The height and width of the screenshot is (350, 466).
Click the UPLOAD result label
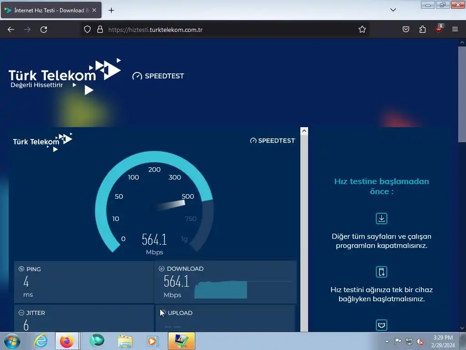click(180, 313)
